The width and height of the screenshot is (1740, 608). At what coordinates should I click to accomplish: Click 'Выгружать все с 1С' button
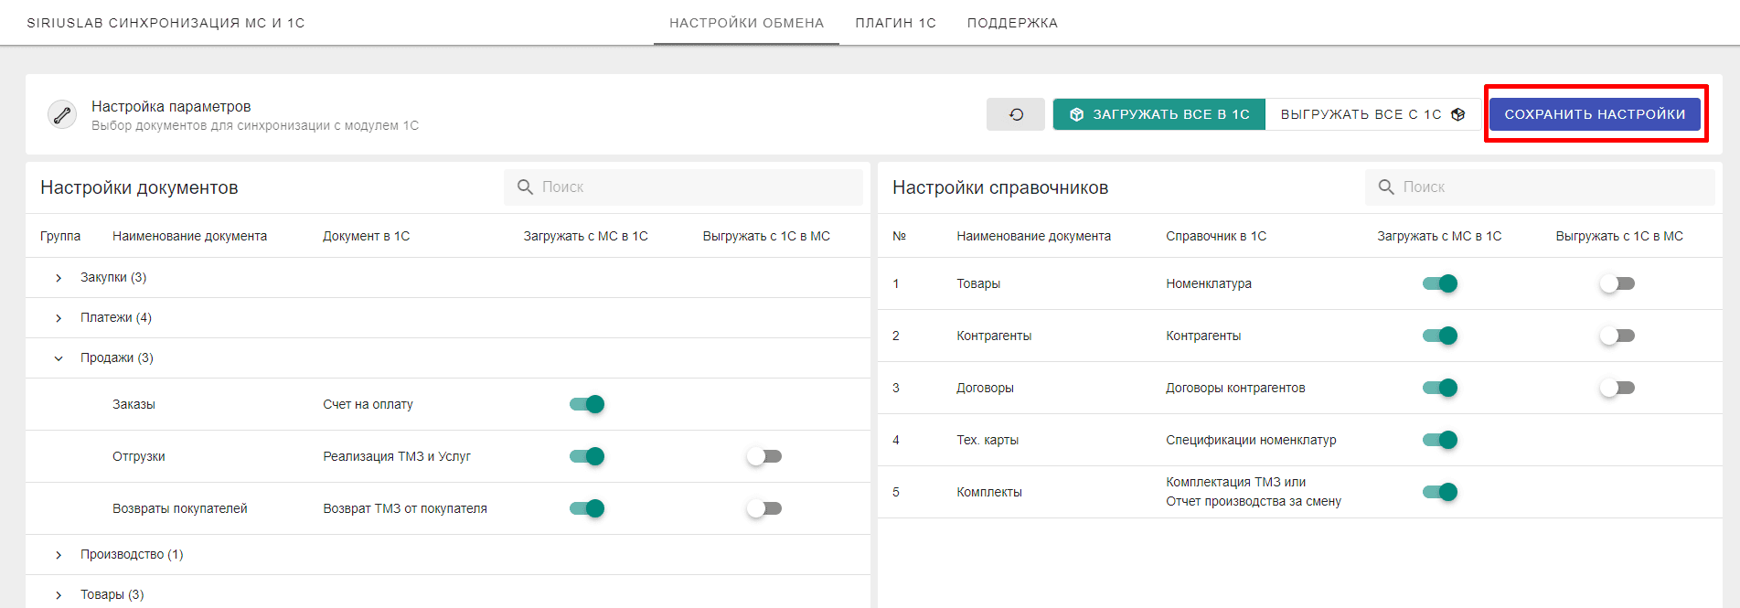(x=1372, y=114)
